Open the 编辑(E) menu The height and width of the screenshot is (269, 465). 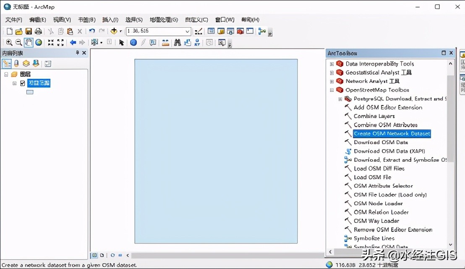(x=38, y=20)
